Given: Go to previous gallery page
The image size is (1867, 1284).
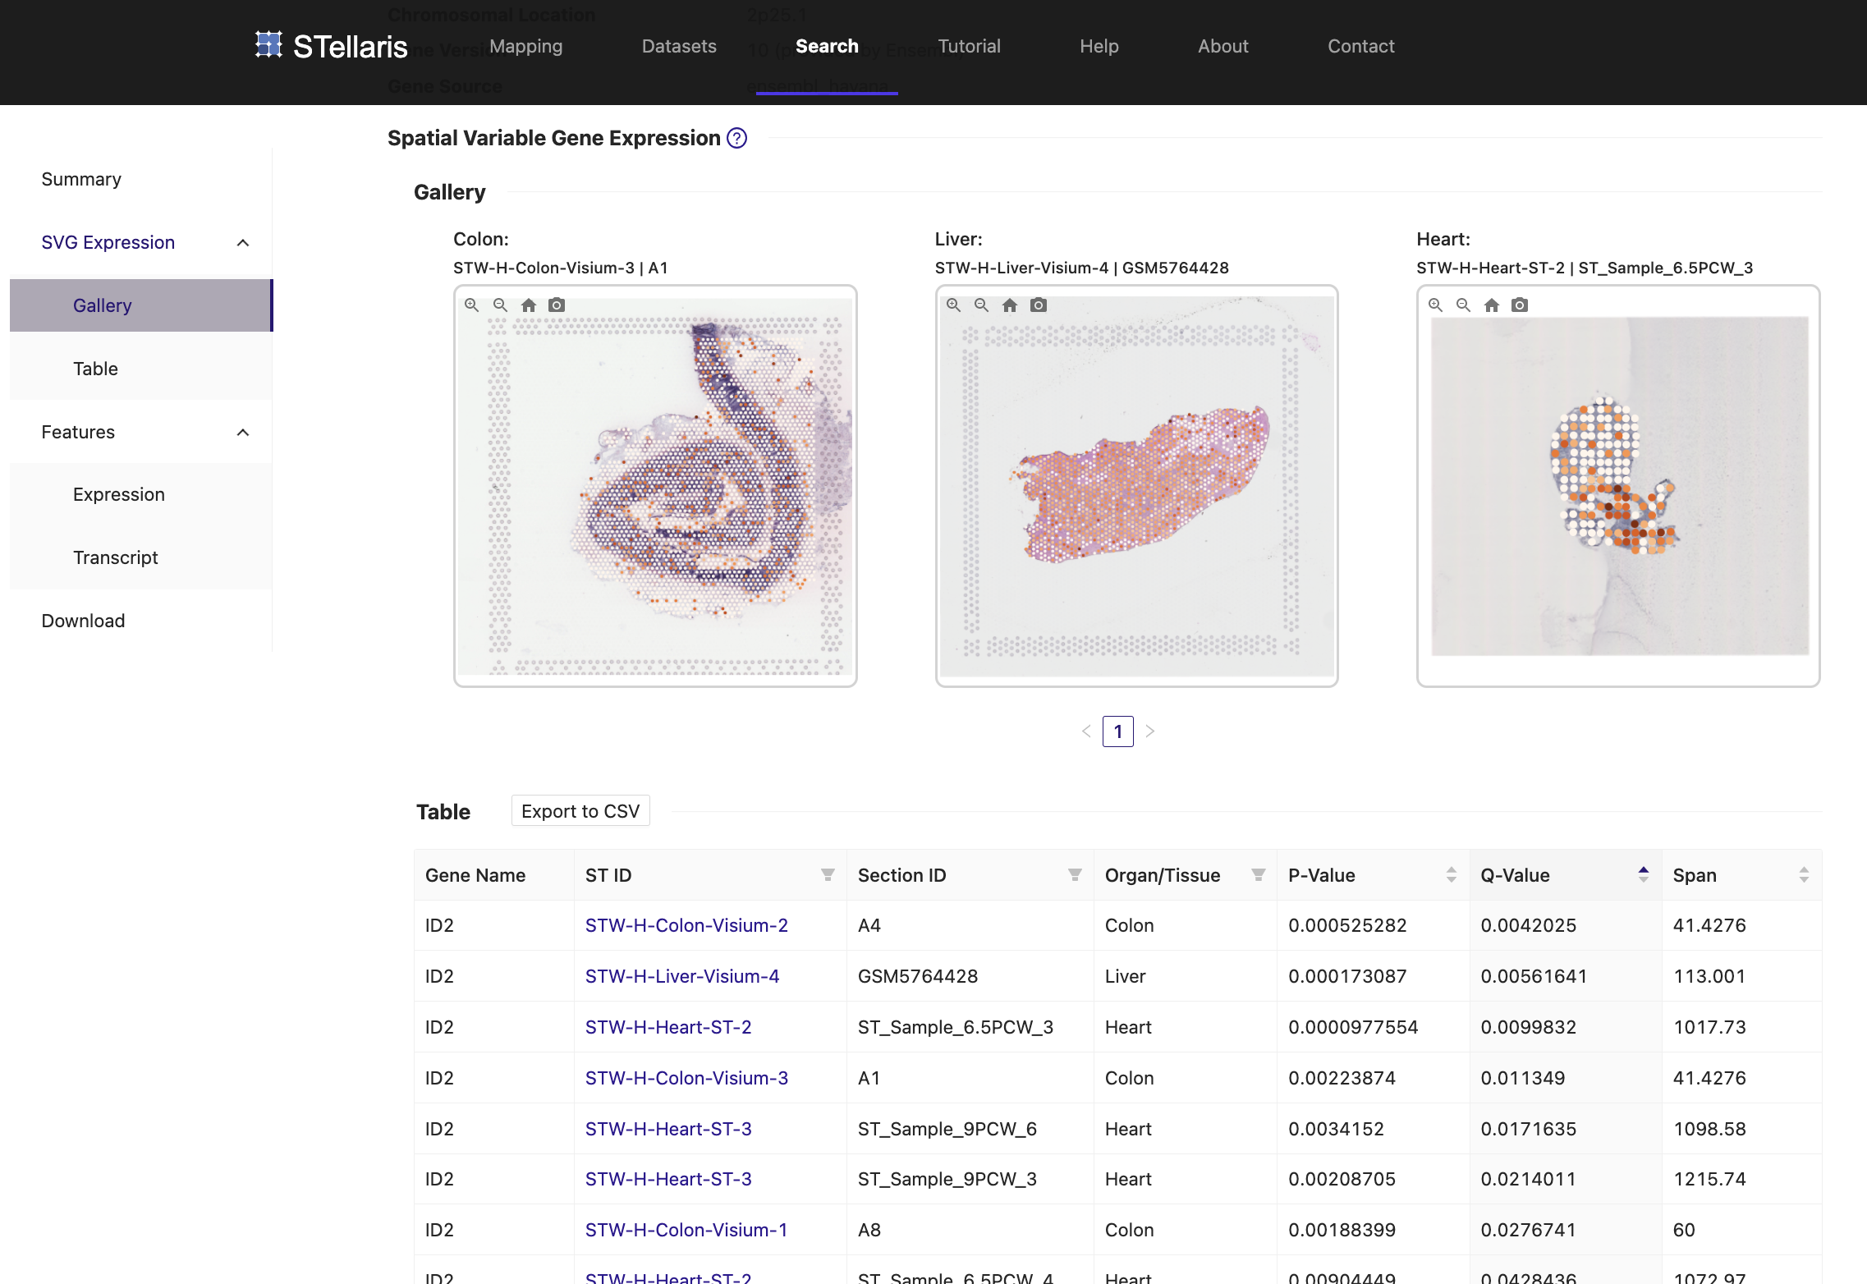Looking at the screenshot, I should tap(1086, 731).
